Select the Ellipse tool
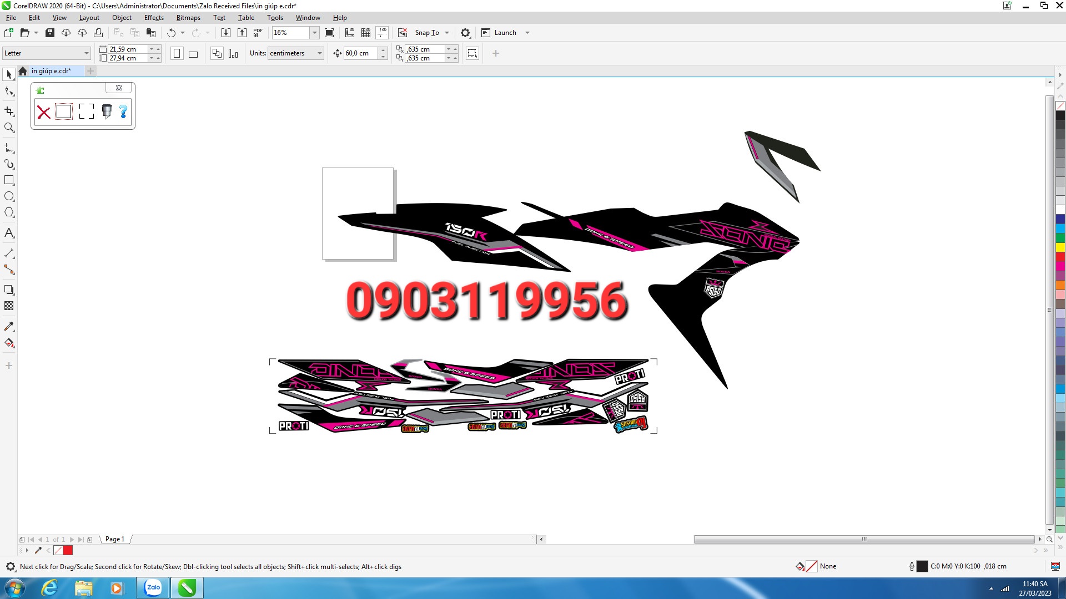 [9, 196]
